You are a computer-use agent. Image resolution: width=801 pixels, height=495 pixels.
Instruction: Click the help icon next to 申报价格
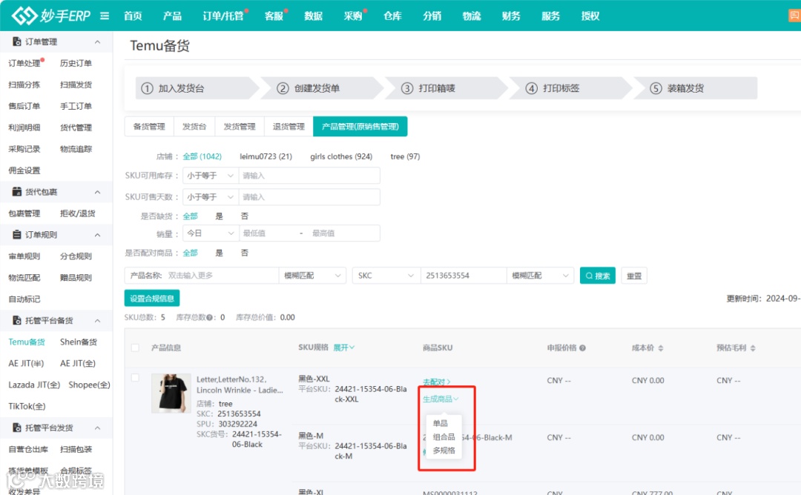pos(582,348)
